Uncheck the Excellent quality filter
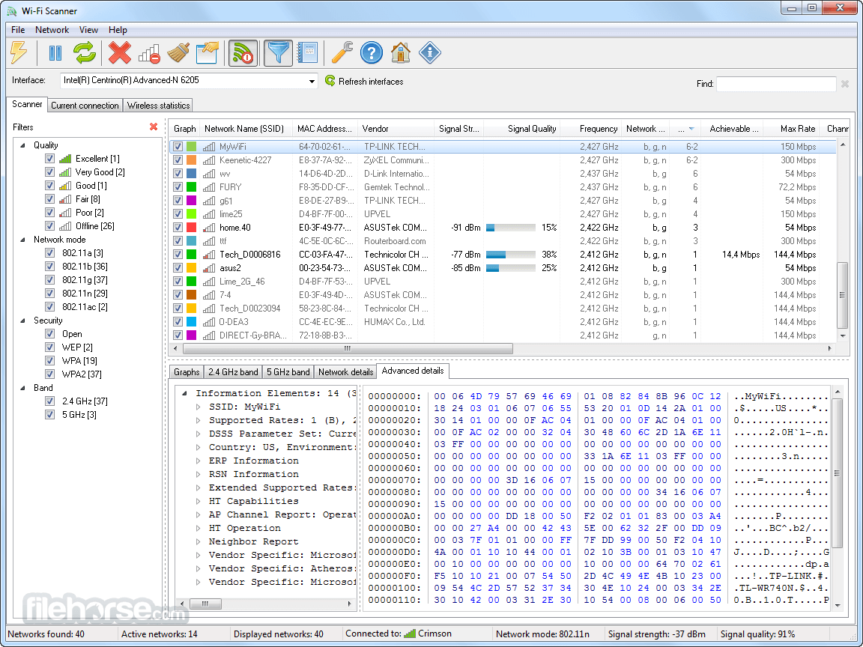The image size is (863, 647). point(49,159)
